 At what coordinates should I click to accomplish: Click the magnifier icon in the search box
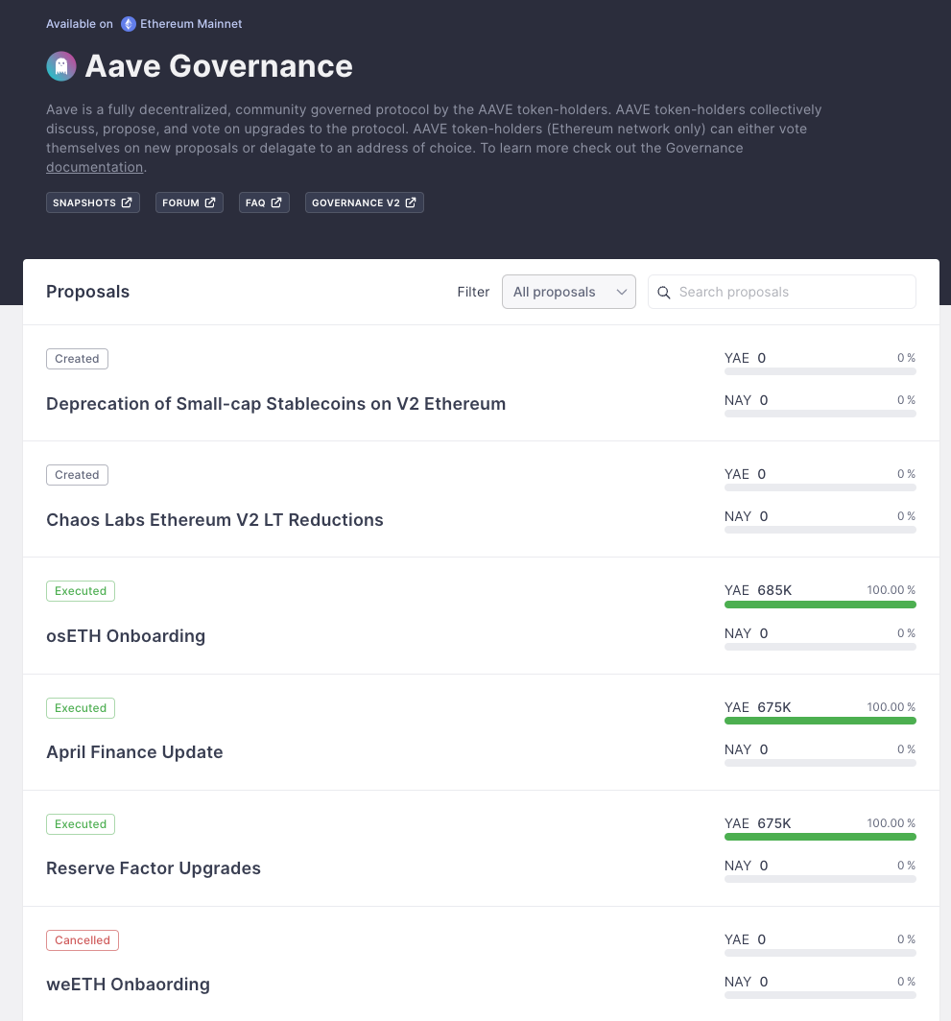pyautogui.click(x=664, y=293)
